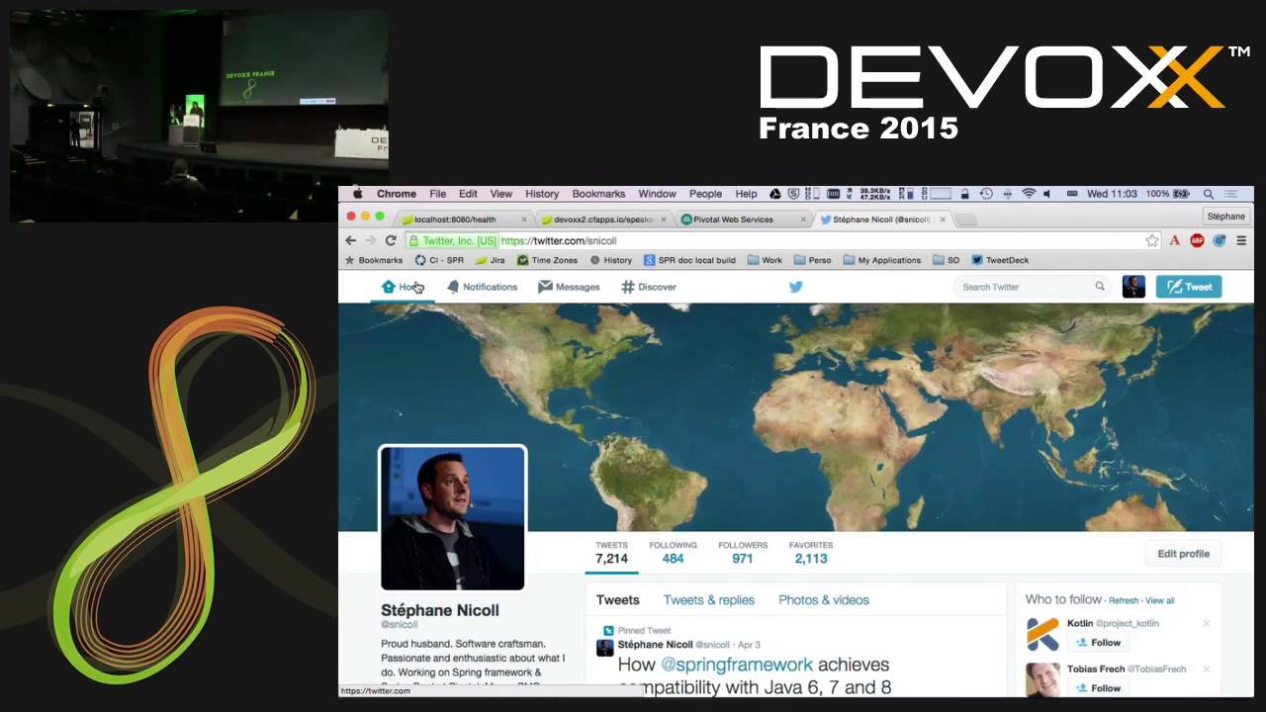Click the Stéphane Nicoll profile photo
This screenshot has height=712, width=1266.
pos(453,518)
